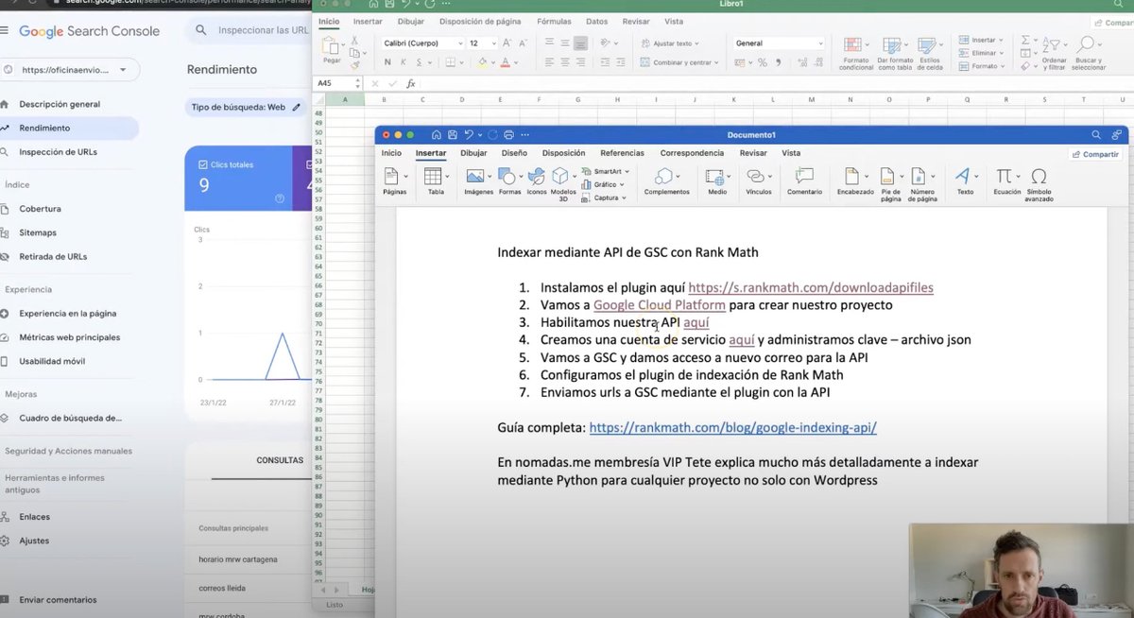
Task: Click Compartir button in Word
Action: tap(1095, 154)
